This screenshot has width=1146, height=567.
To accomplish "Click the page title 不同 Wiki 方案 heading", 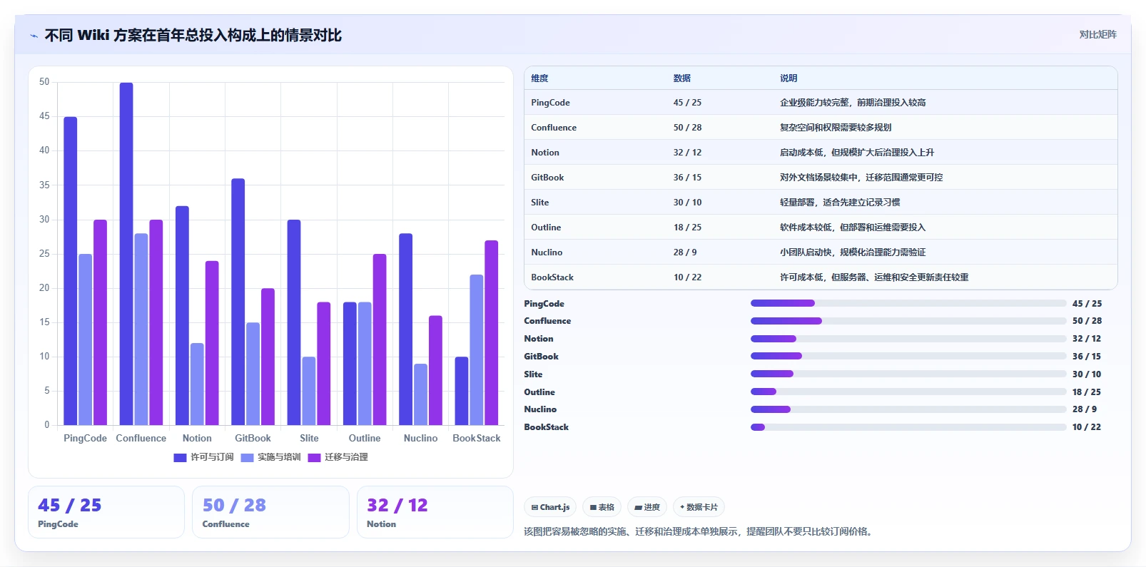I will click(193, 36).
